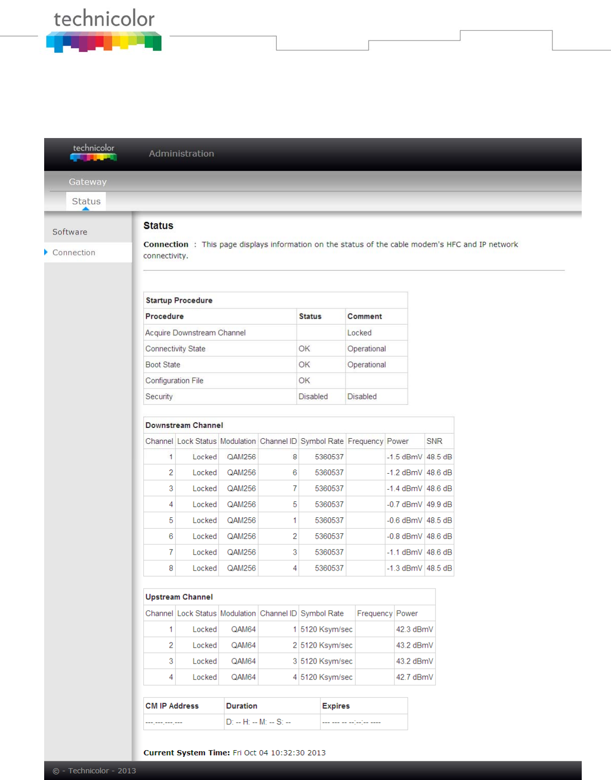Click the -1.1 dBmV downstream power value
This screenshot has width=611, height=780.
pos(405,552)
